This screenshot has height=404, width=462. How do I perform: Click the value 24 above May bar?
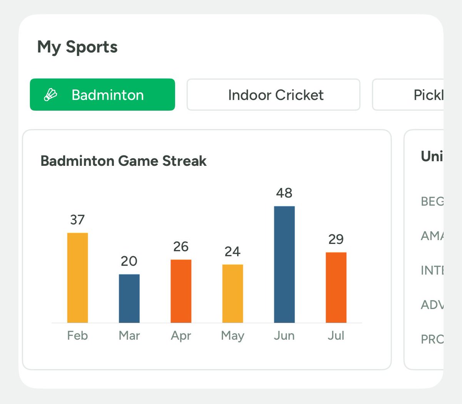pos(233,252)
